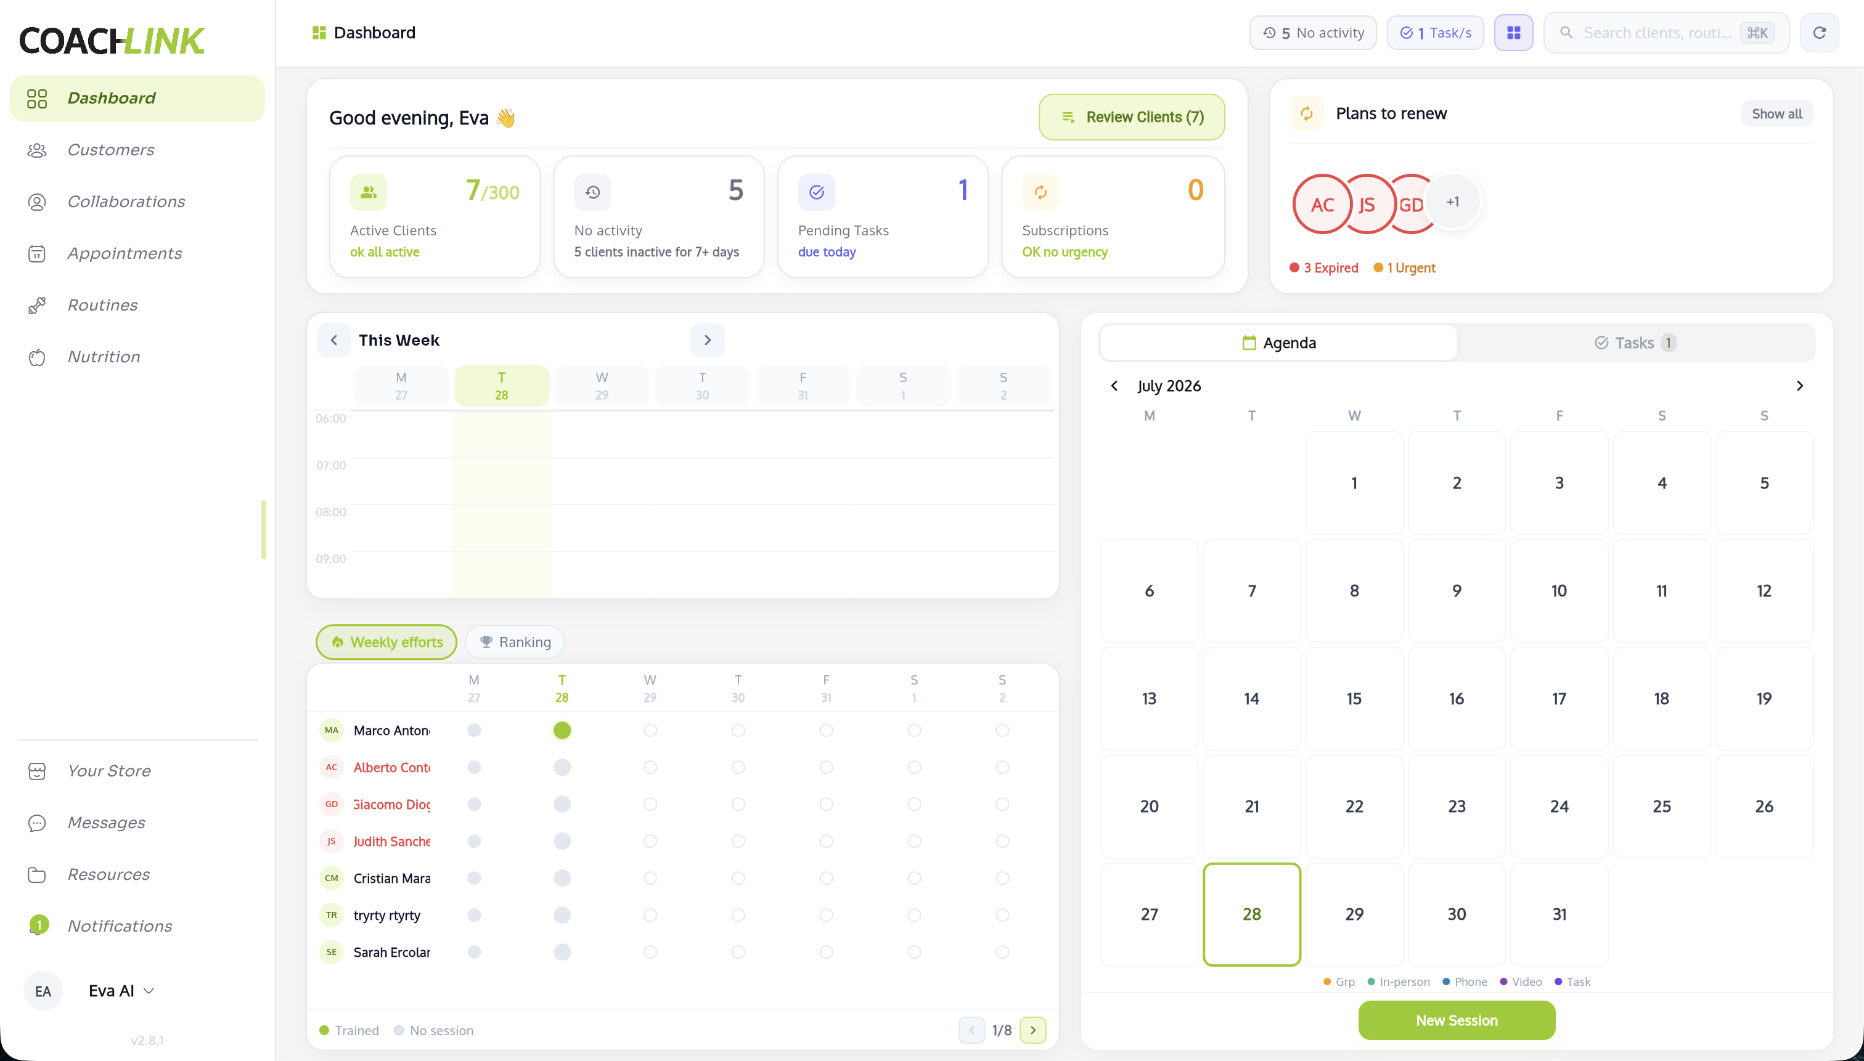Toggle Marco Antonio's Wednesday 29 effort circle
The image size is (1864, 1061).
[x=650, y=730]
